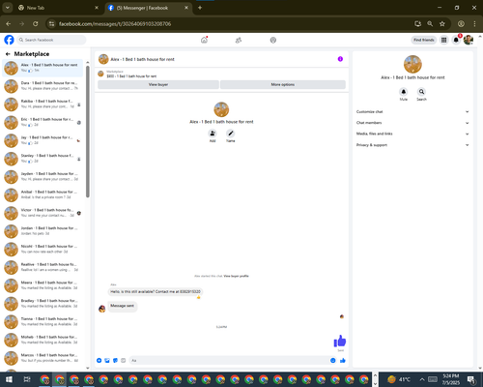The height and width of the screenshot is (387, 483).
Task: Search in conversation using the magnifier icon
Action: pos(421,92)
